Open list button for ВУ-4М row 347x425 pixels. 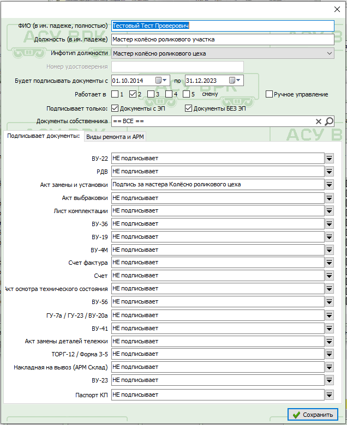[330, 250]
